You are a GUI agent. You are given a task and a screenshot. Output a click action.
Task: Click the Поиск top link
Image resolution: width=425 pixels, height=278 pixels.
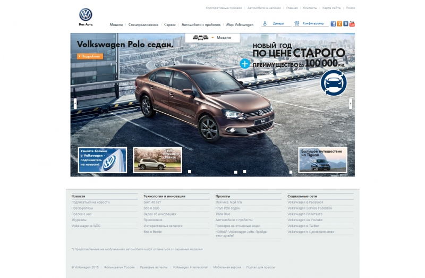(x=351, y=8)
